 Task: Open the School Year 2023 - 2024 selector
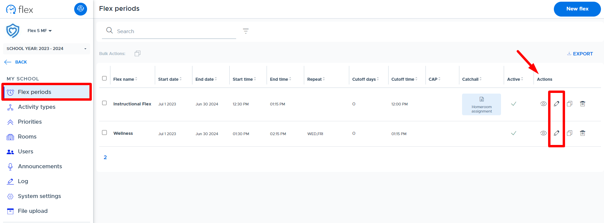click(x=46, y=49)
